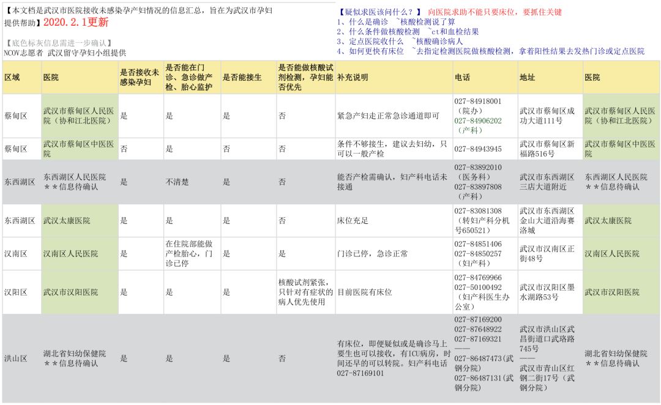Viewport: 661px width, 405px height.
Task: Select the 是否能做核酸试剂检测 header cell
Action: 306,78
